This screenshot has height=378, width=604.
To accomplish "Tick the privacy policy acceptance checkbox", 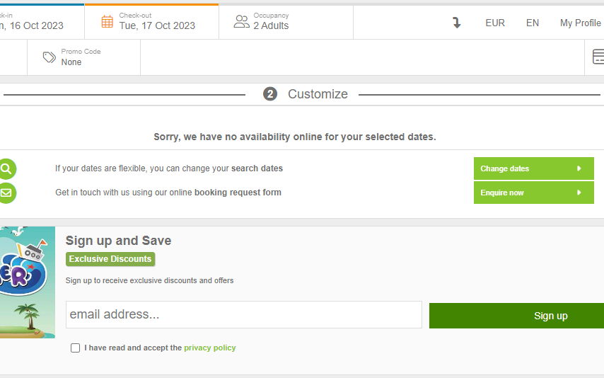I will (76, 348).
